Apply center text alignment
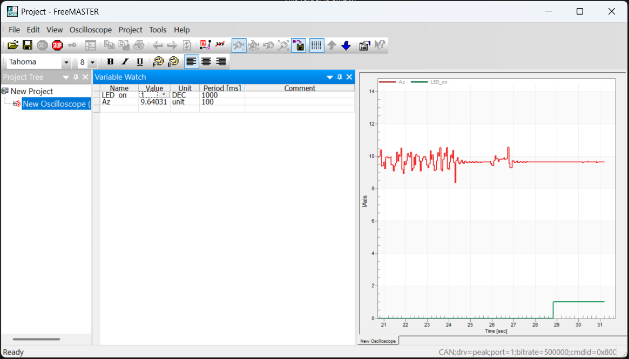The height and width of the screenshot is (359, 629). click(x=206, y=62)
